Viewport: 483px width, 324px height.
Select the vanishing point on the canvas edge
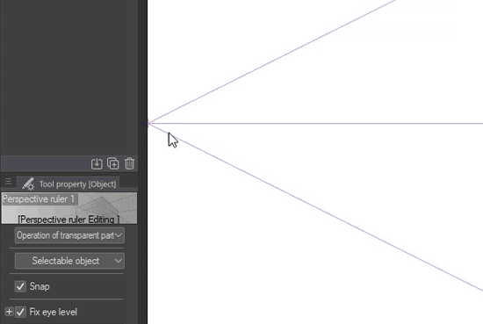148,124
